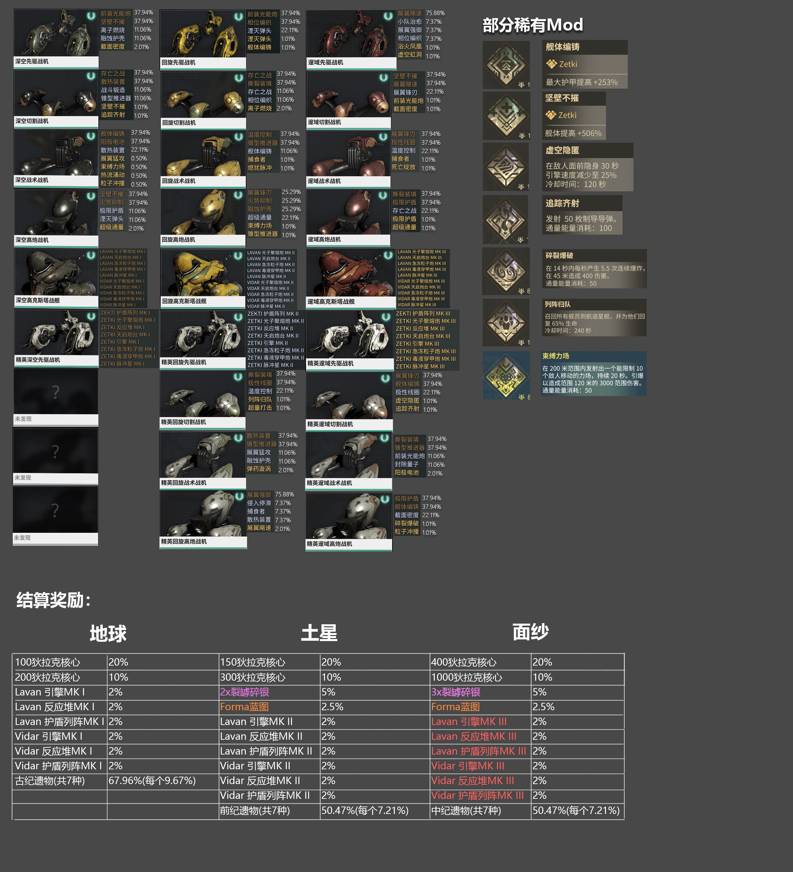Click the faction emblem on 回旋先驱战机 image

click(x=238, y=17)
